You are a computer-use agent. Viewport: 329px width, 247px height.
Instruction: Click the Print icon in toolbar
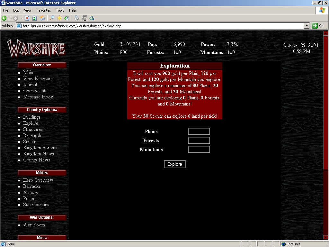pyautogui.click(x=77, y=18)
